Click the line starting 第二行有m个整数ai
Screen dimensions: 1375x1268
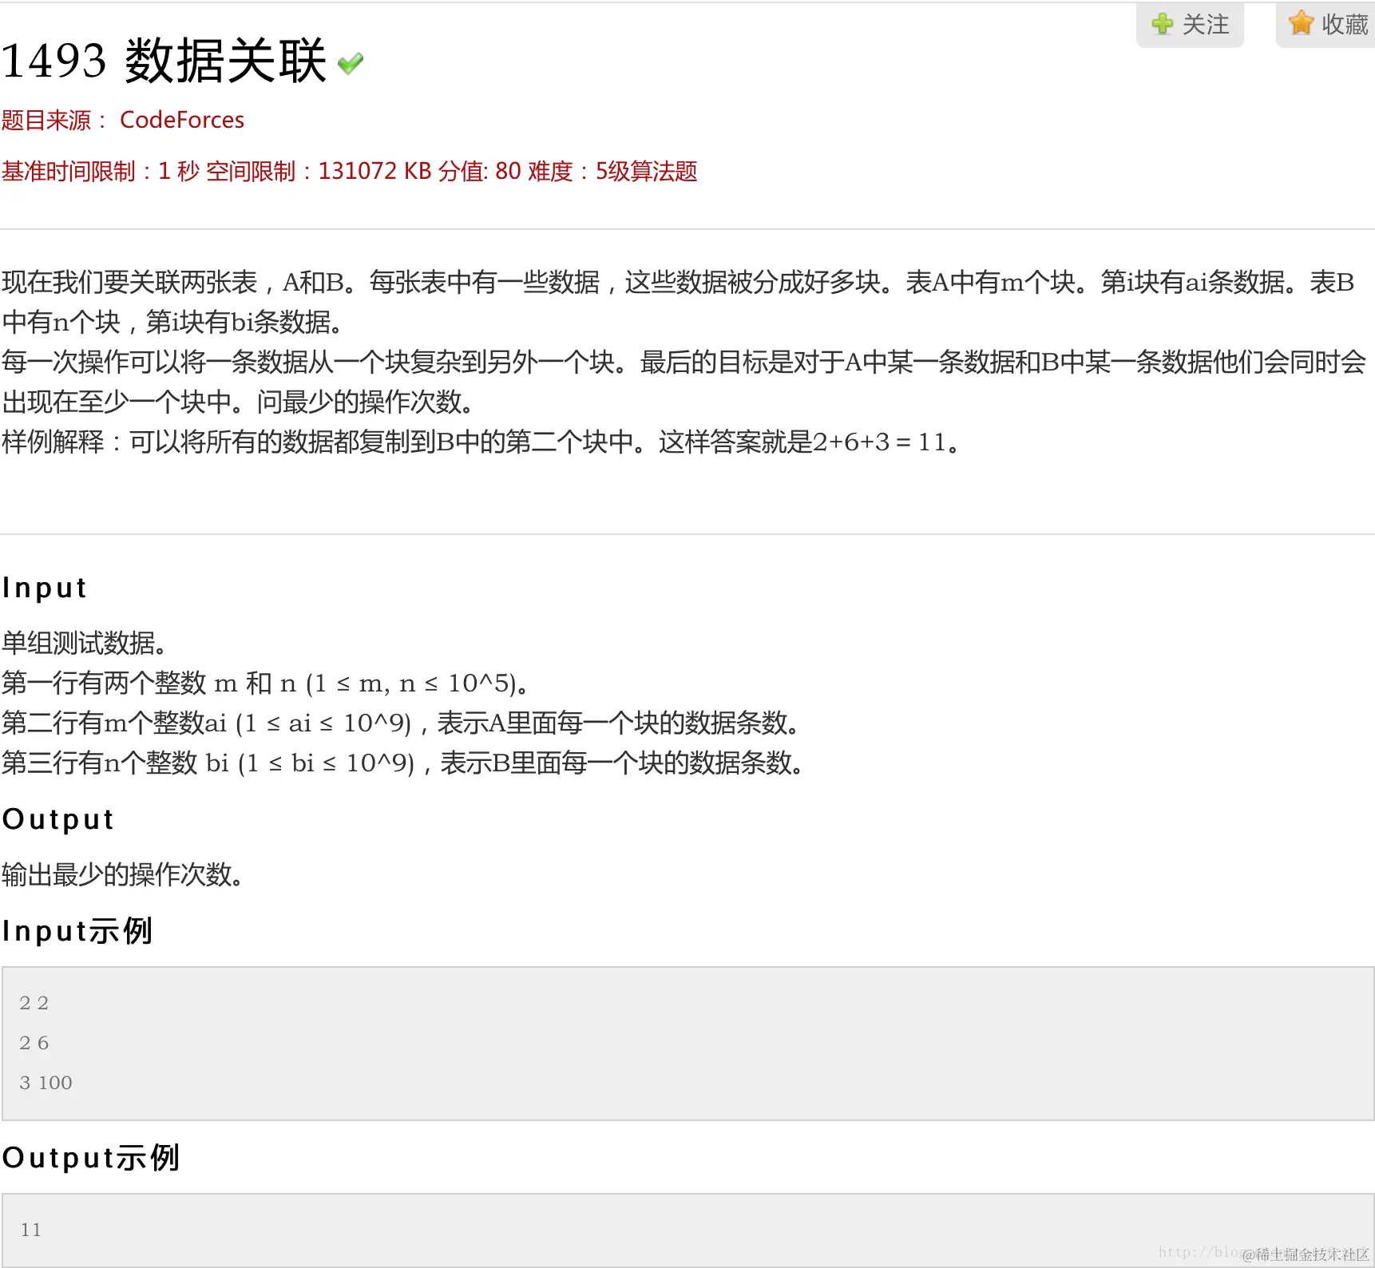click(402, 723)
